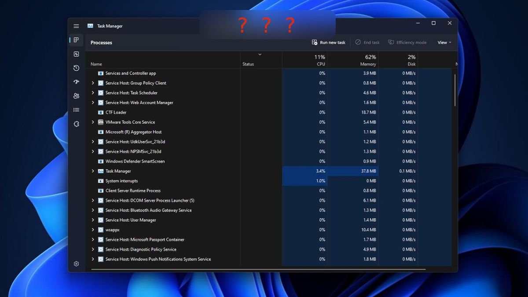528x297 pixels.
Task: Click the CTF Loader process icon
Action: pos(101,112)
